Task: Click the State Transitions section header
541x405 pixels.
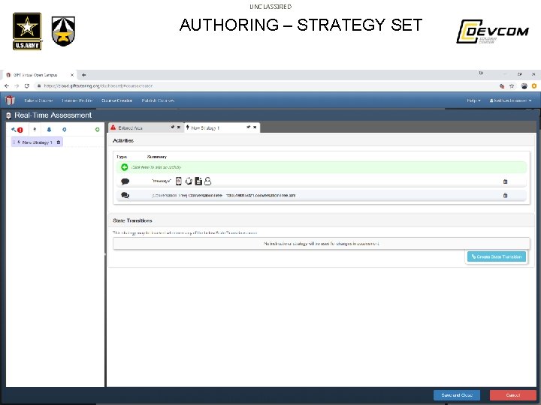Action: pyautogui.click(x=132, y=220)
